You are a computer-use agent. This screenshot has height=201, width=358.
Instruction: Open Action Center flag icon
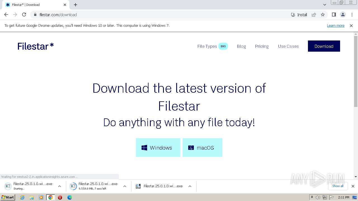click(x=331, y=197)
